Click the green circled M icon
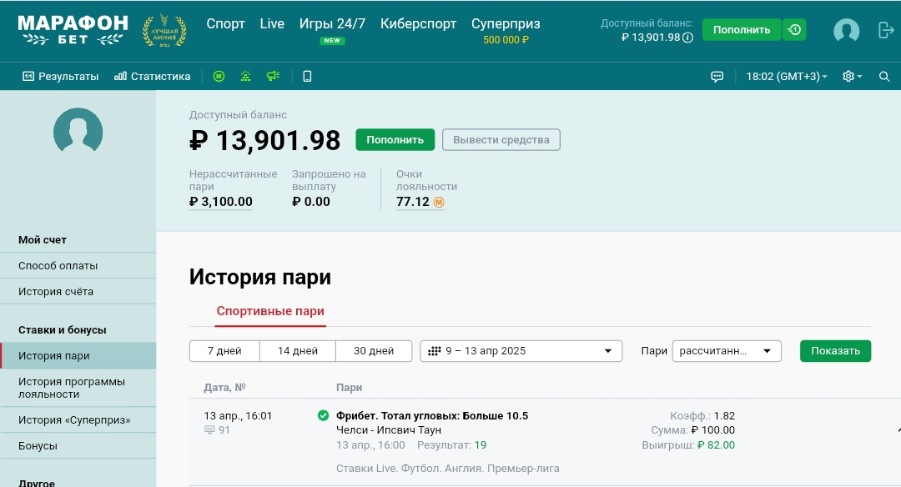 click(219, 77)
